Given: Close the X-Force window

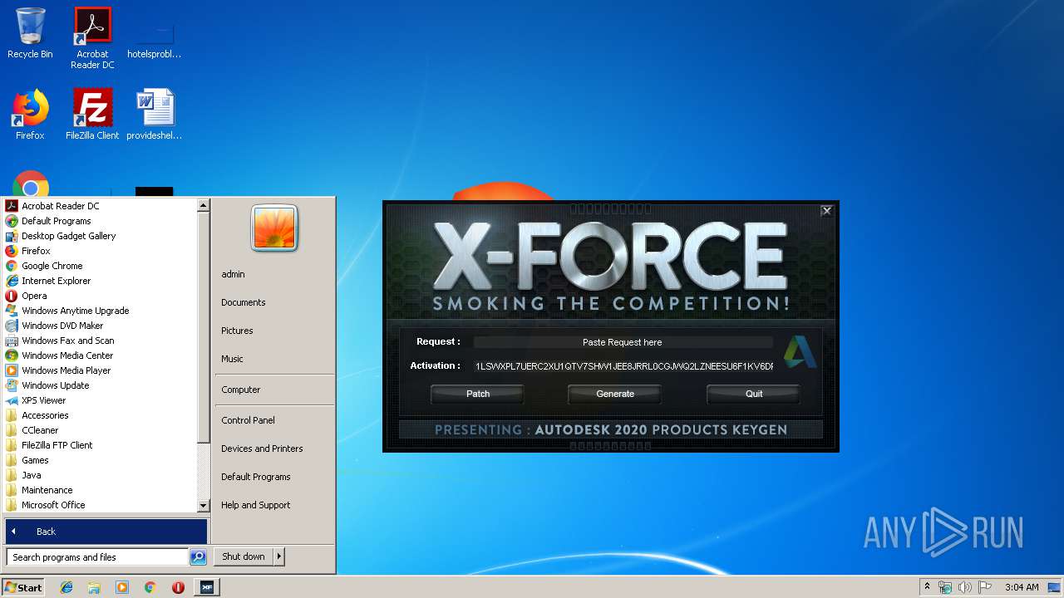Looking at the screenshot, I should pyautogui.click(x=826, y=211).
